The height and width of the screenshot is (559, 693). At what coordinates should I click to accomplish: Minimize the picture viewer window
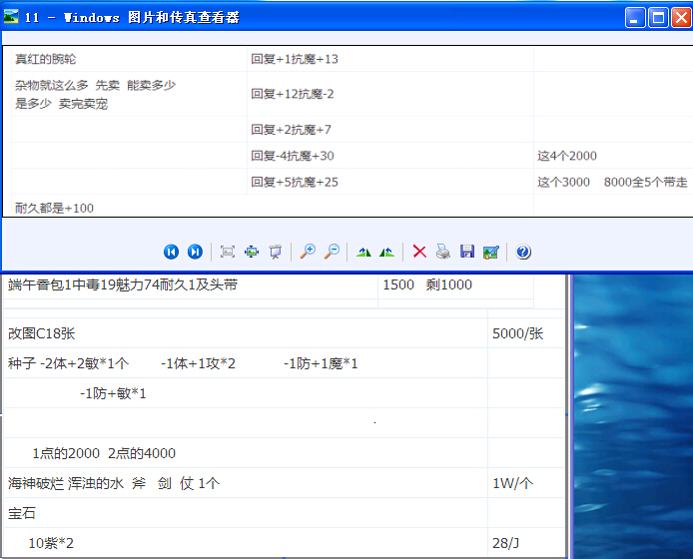tap(635, 17)
